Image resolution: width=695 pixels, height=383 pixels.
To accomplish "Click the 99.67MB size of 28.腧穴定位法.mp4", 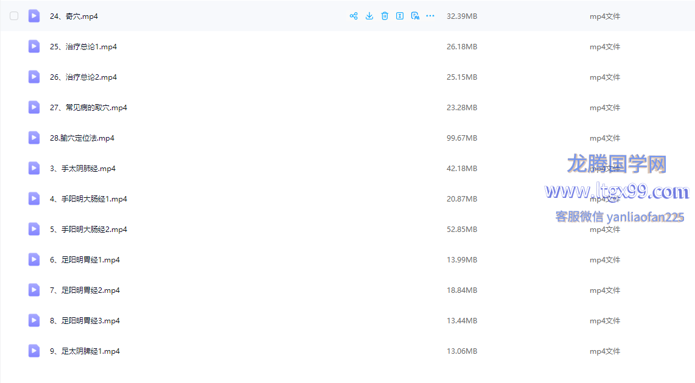I will [x=461, y=138].
